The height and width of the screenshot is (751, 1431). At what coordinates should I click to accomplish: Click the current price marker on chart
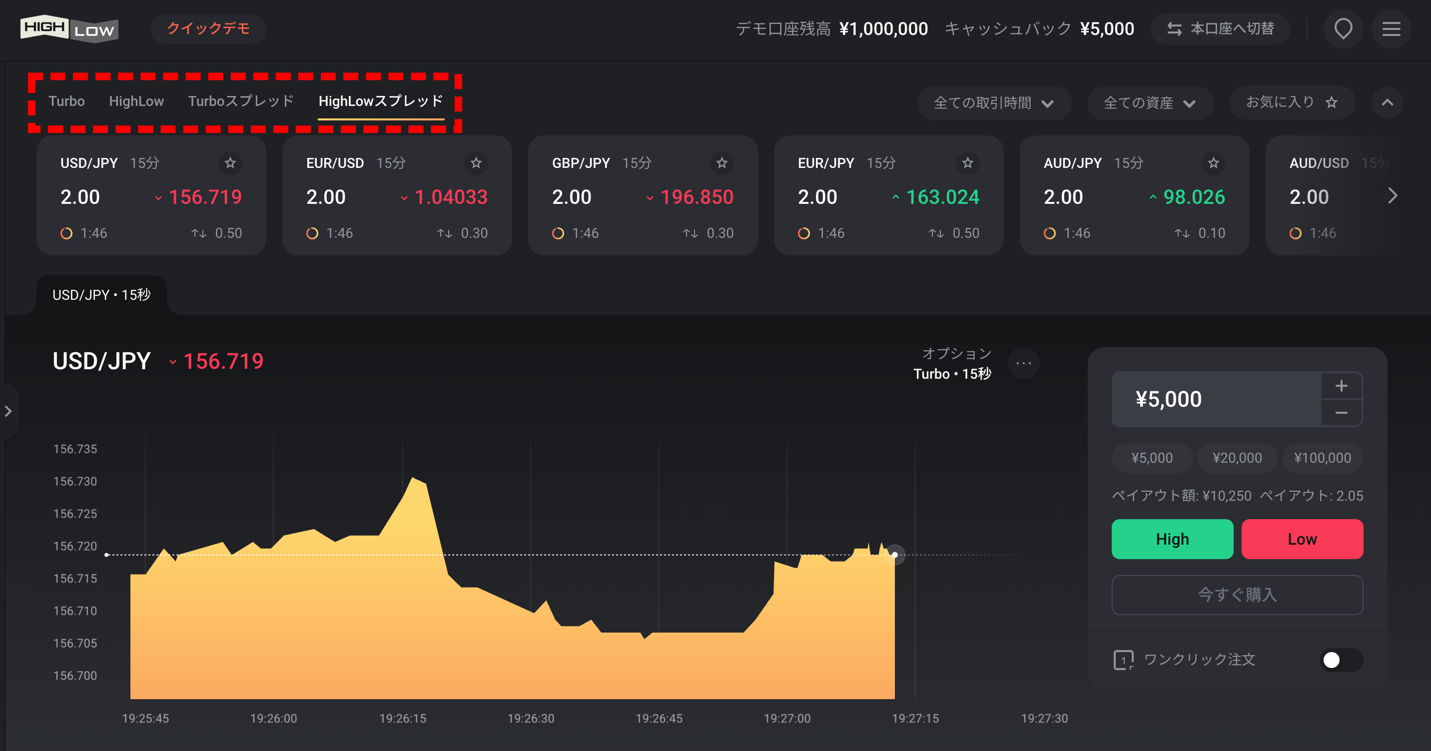tap(894, 554)
